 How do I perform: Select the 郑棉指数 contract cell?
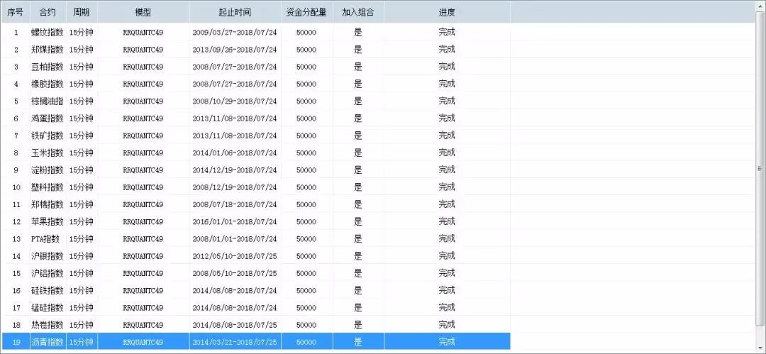point(48,204)
